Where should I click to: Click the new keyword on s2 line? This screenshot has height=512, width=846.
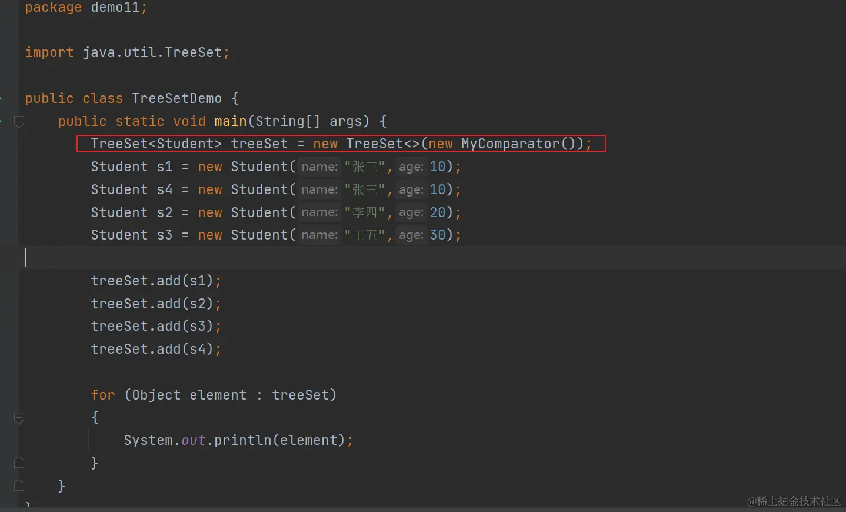tap(210, 212)
